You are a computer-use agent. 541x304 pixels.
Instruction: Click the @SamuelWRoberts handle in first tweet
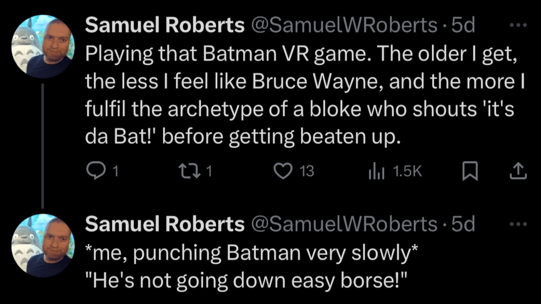click(x=344, y=26)
